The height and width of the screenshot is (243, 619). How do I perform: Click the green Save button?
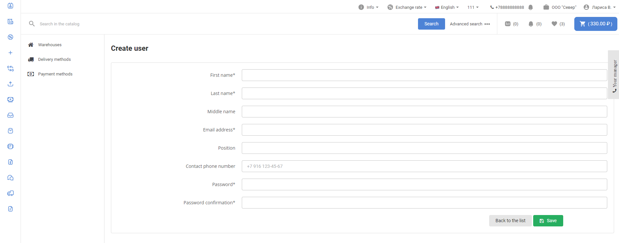click(548, 221)
